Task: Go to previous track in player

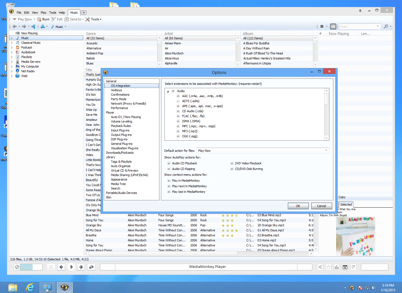Action: (x=61, y=267)
